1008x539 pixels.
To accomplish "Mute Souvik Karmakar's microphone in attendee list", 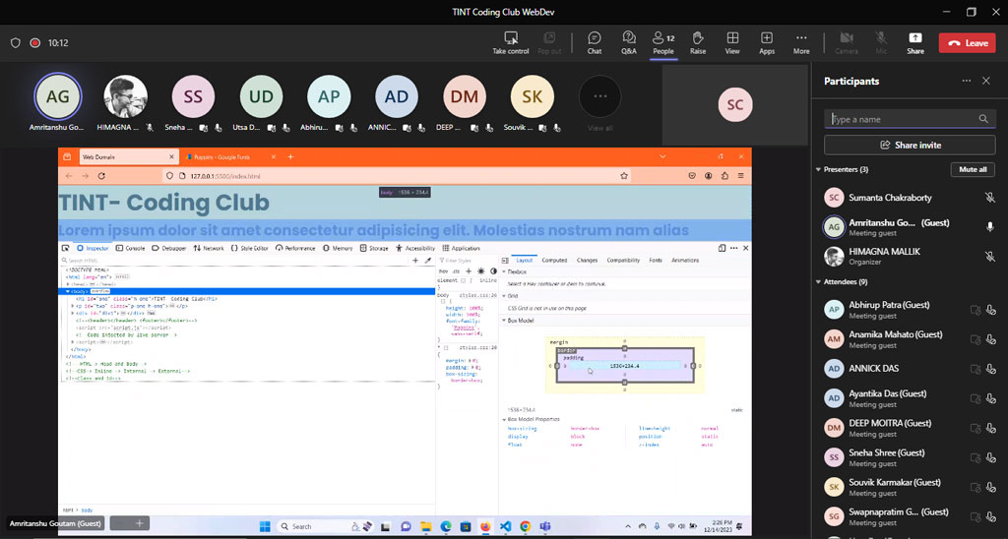I will tap(990, 487).
